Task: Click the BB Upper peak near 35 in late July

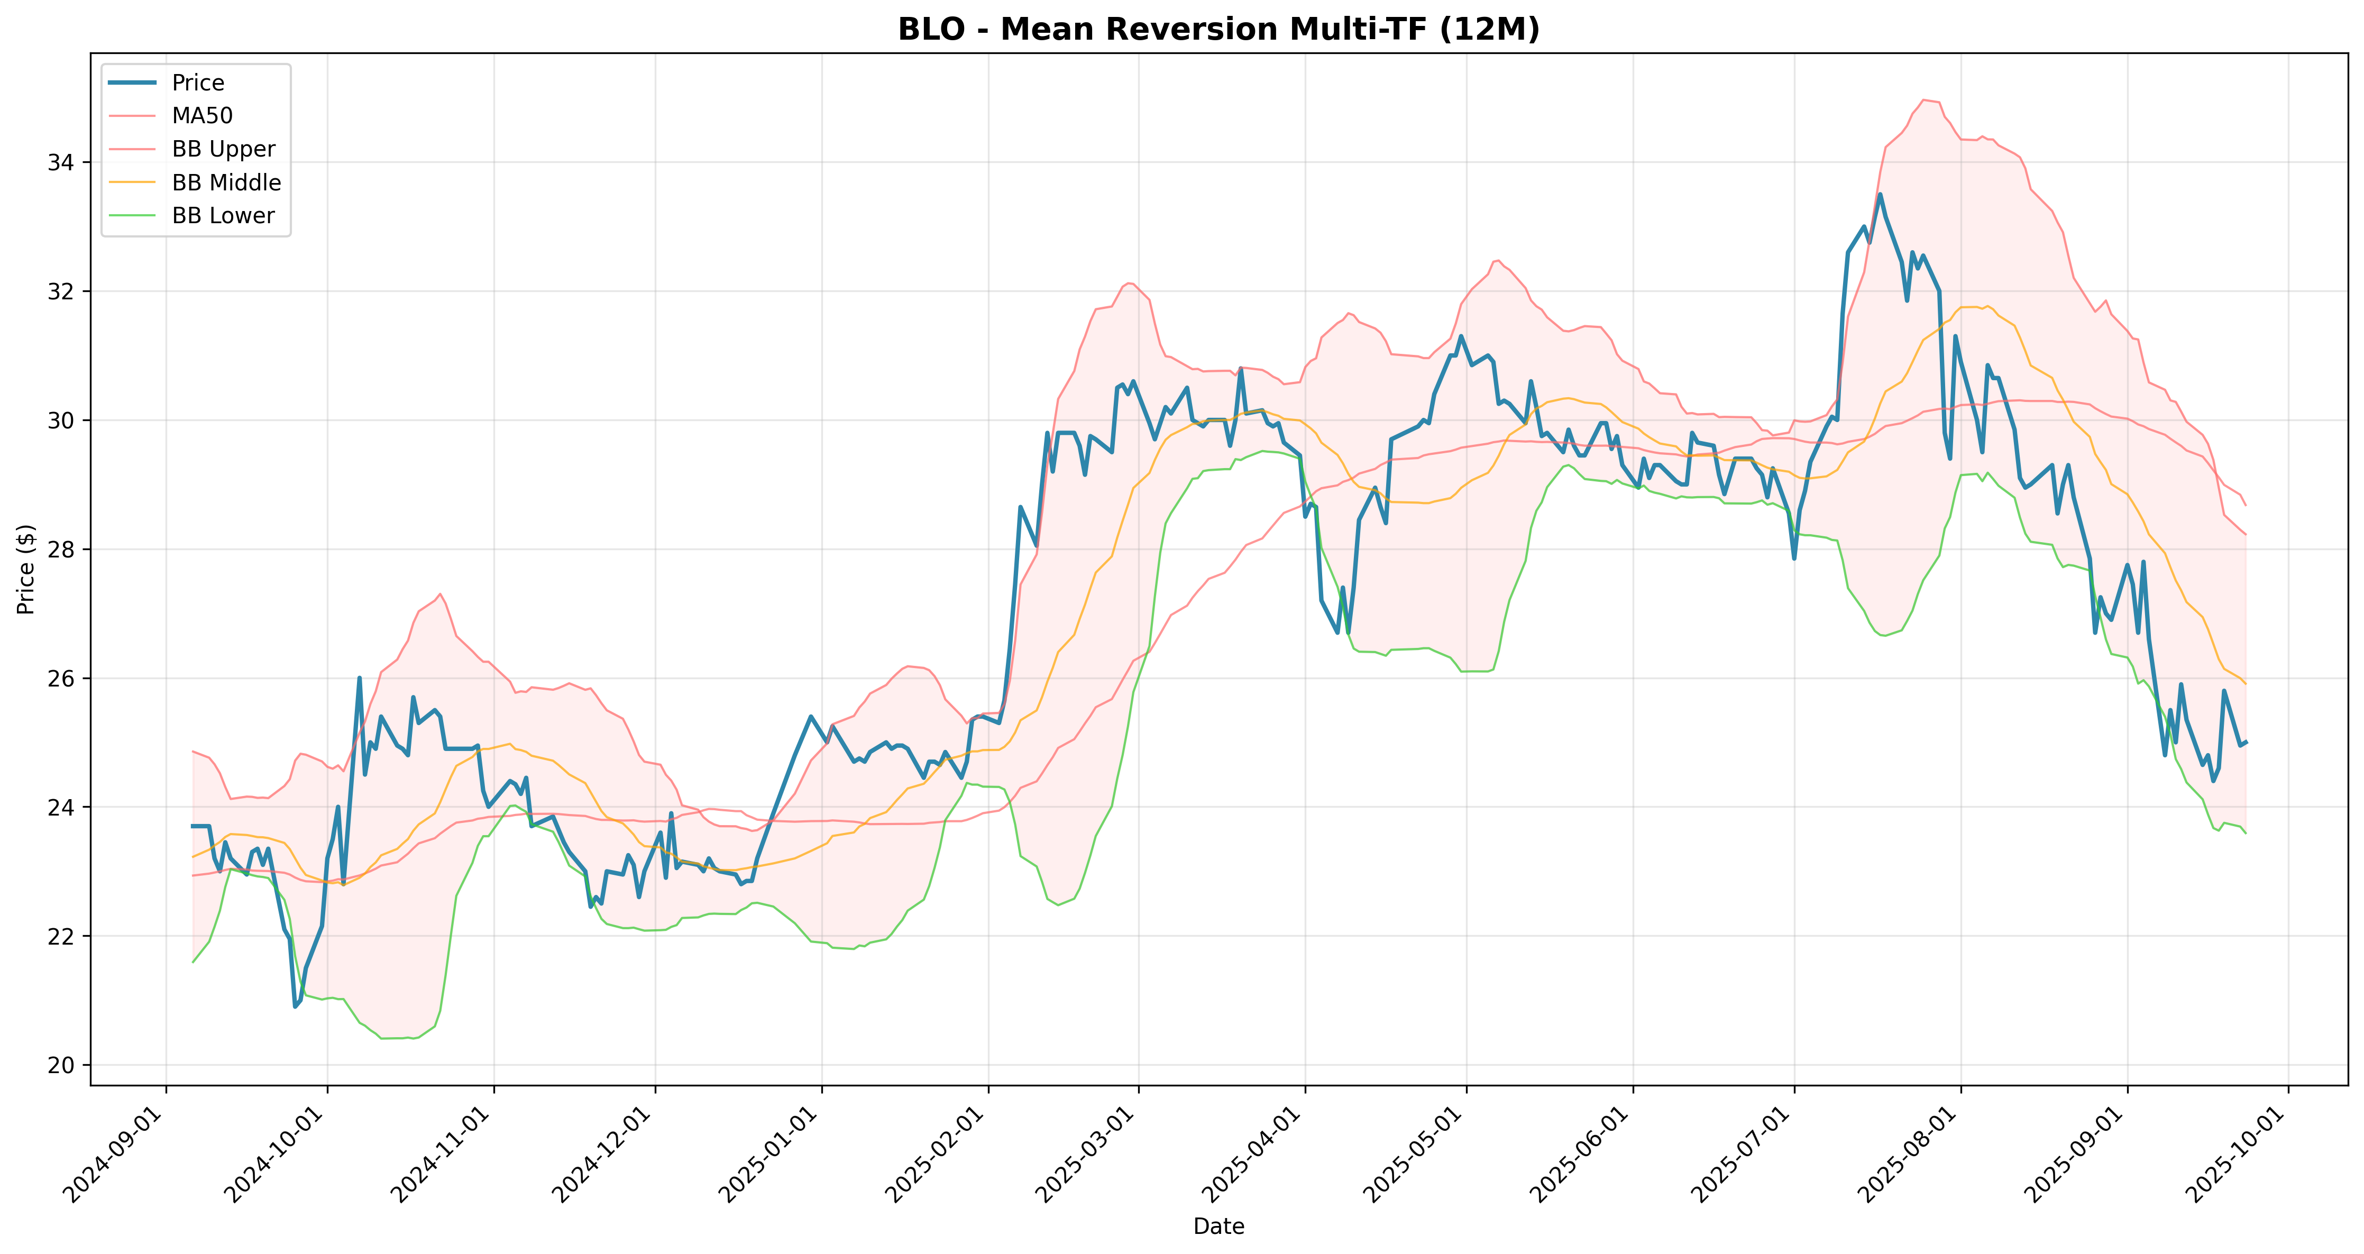Action: pyautogui.click(x=1923, y=99)
